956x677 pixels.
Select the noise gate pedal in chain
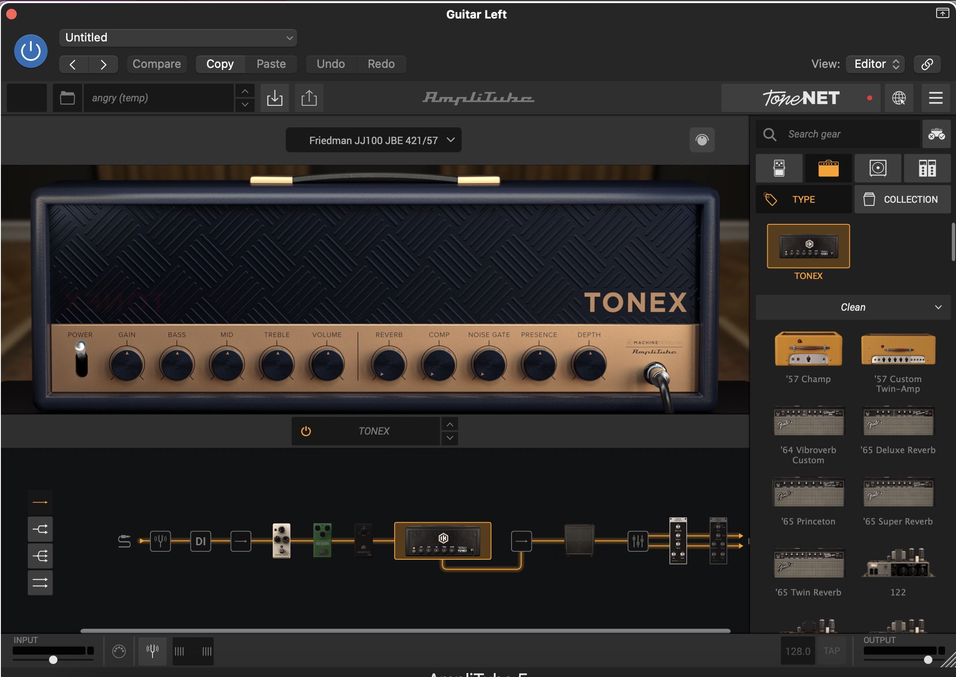281,541
